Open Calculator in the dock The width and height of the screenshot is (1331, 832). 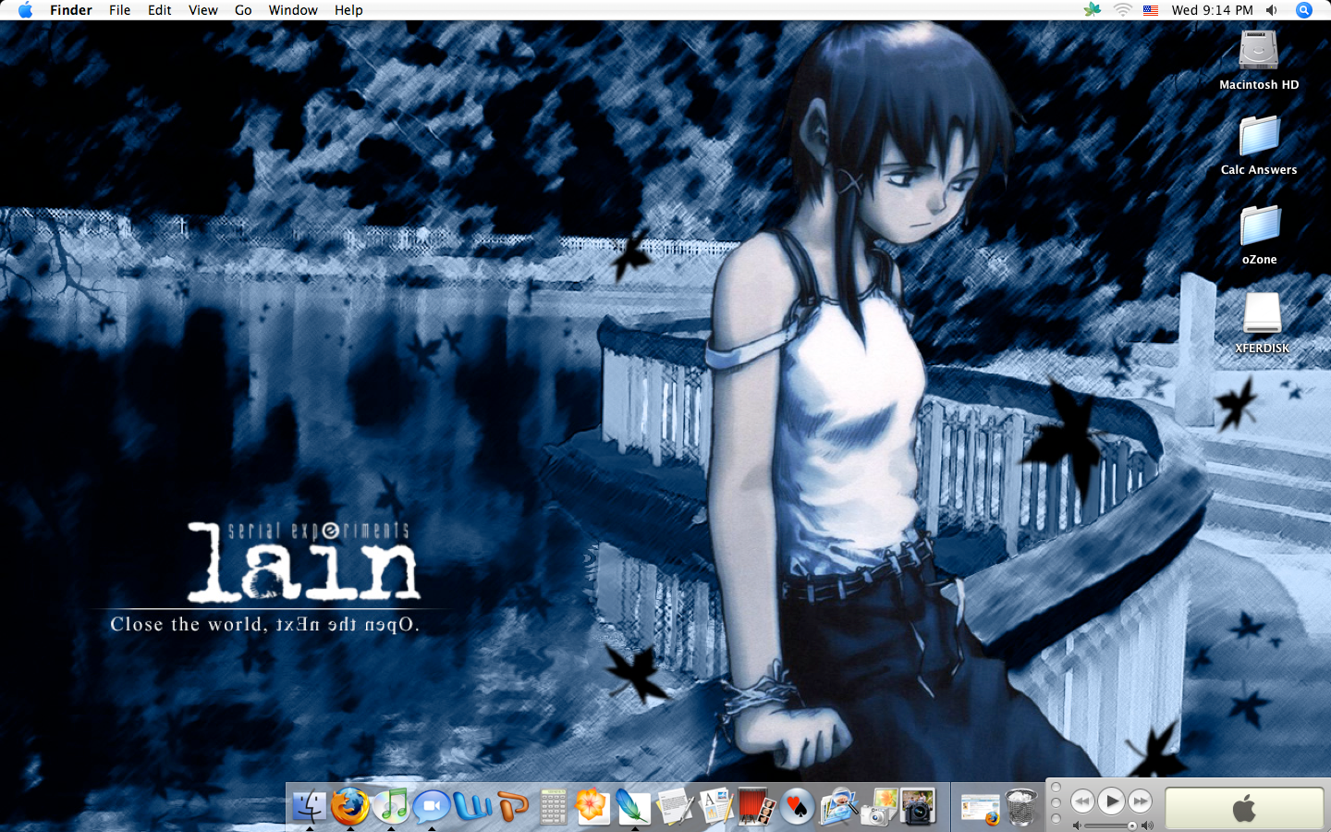coord(553,806)
